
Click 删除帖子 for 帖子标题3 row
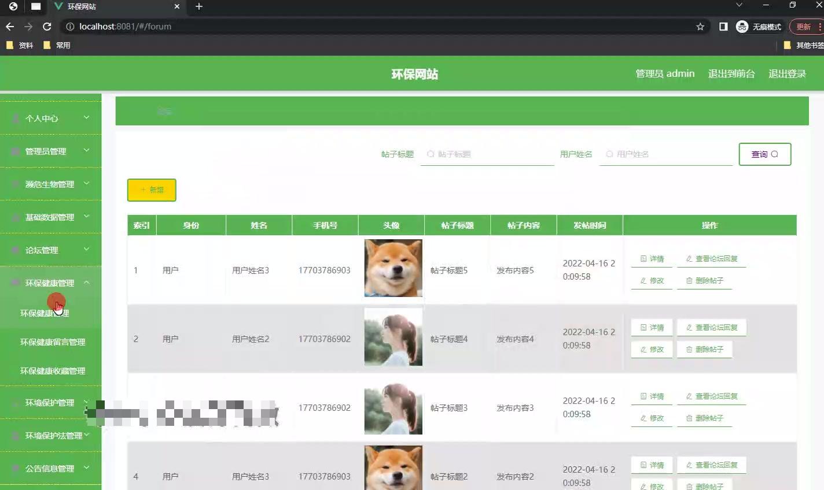[x=704, y=418]
